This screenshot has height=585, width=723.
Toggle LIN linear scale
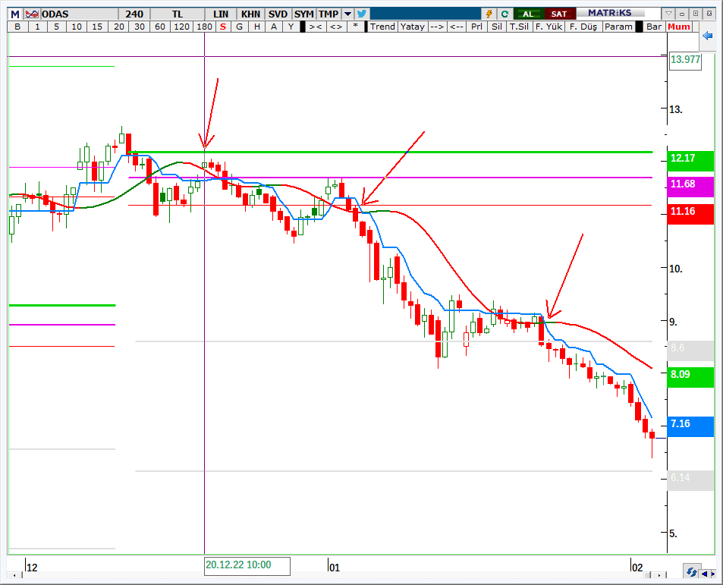[x=221, y=14]
